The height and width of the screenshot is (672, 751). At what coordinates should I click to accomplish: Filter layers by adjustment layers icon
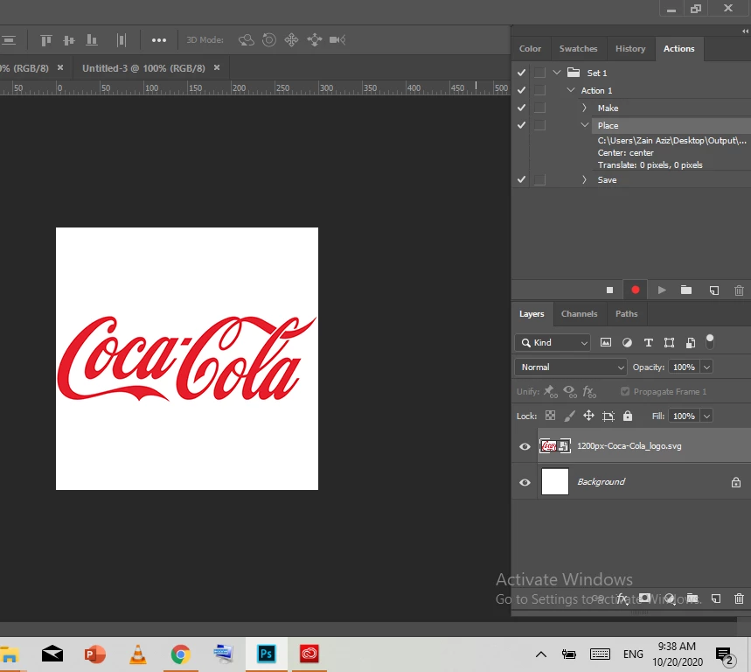[x=627, y=342]
